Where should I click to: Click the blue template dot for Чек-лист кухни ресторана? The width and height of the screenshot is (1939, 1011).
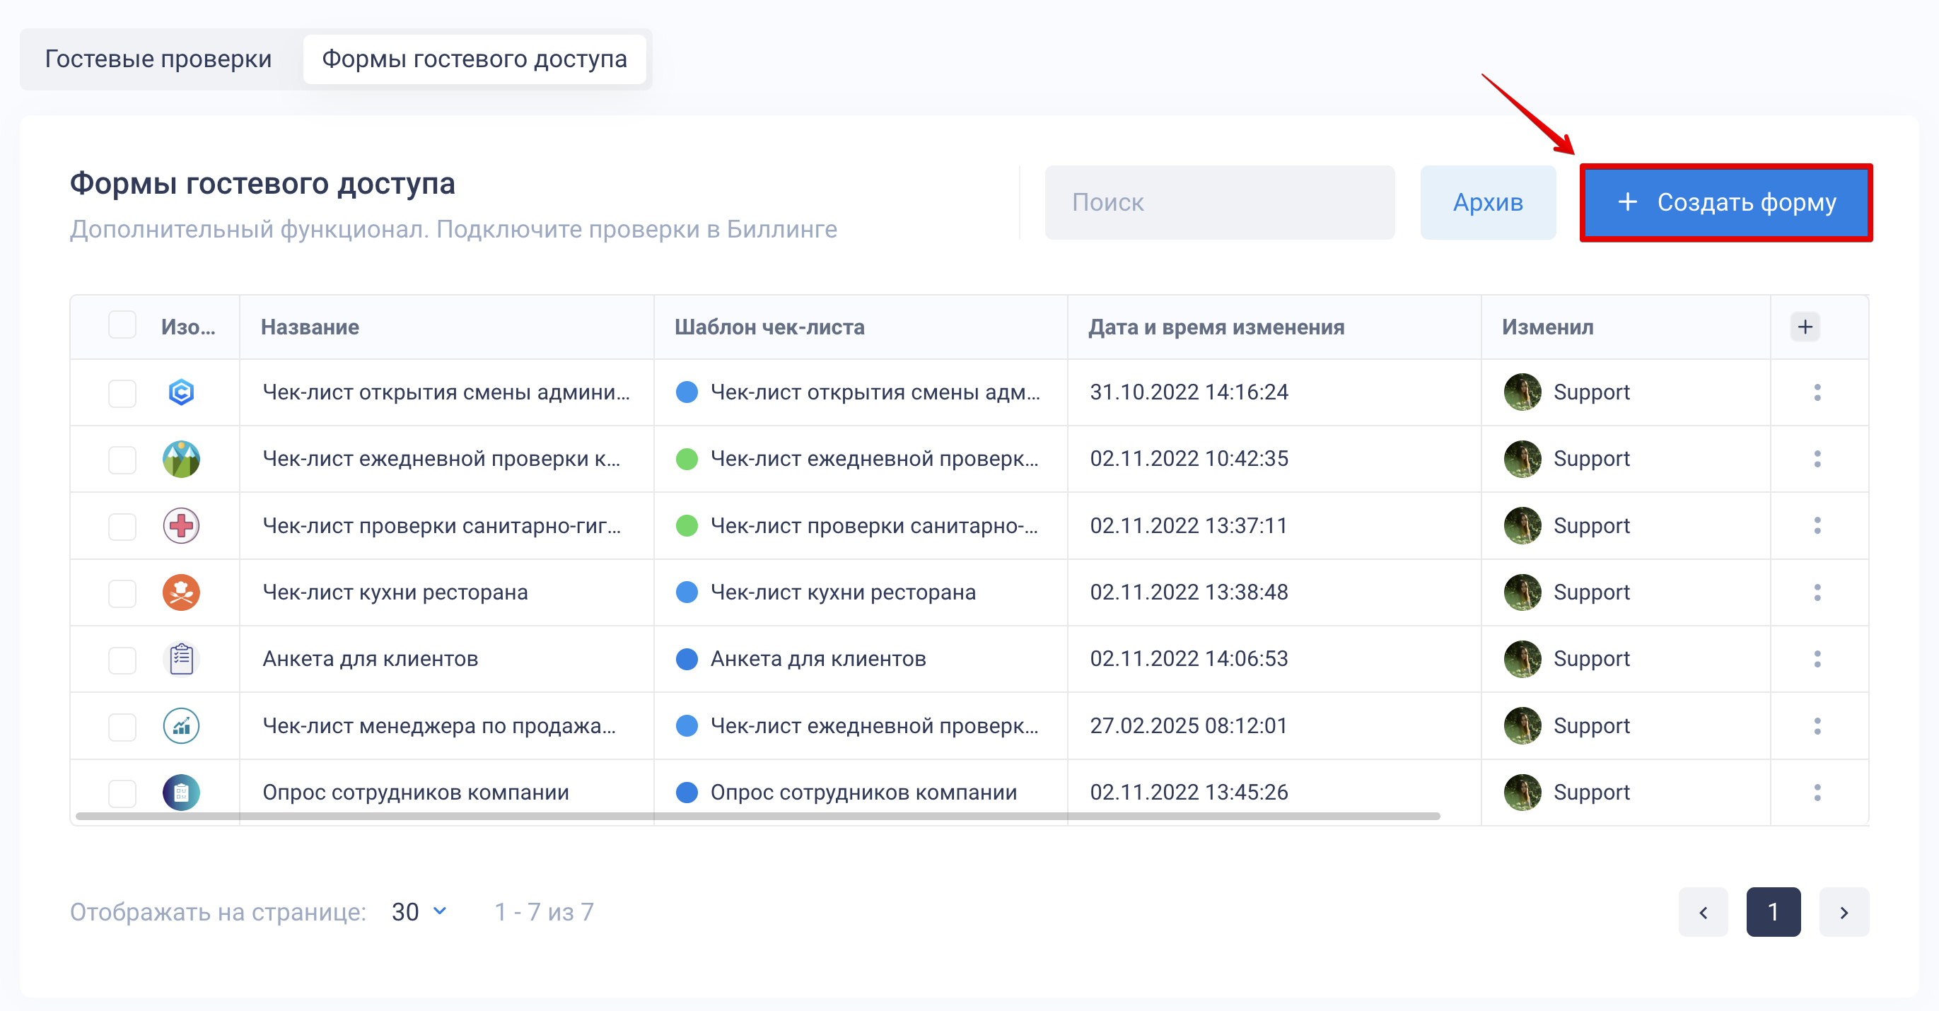point(687,592)
